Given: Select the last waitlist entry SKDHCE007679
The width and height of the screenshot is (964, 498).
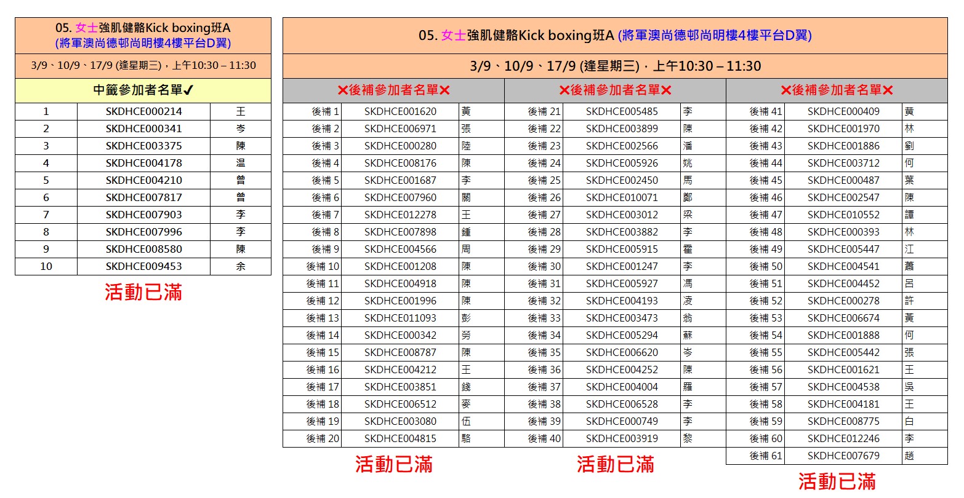Looking at the screenshot, I should pyautogui.click(x=843, y=456).
